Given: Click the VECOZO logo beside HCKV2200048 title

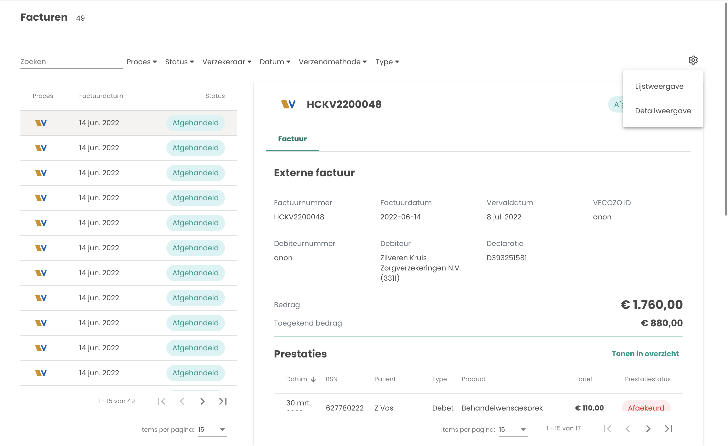Looking at the screenshot, I should coord(288,104).
